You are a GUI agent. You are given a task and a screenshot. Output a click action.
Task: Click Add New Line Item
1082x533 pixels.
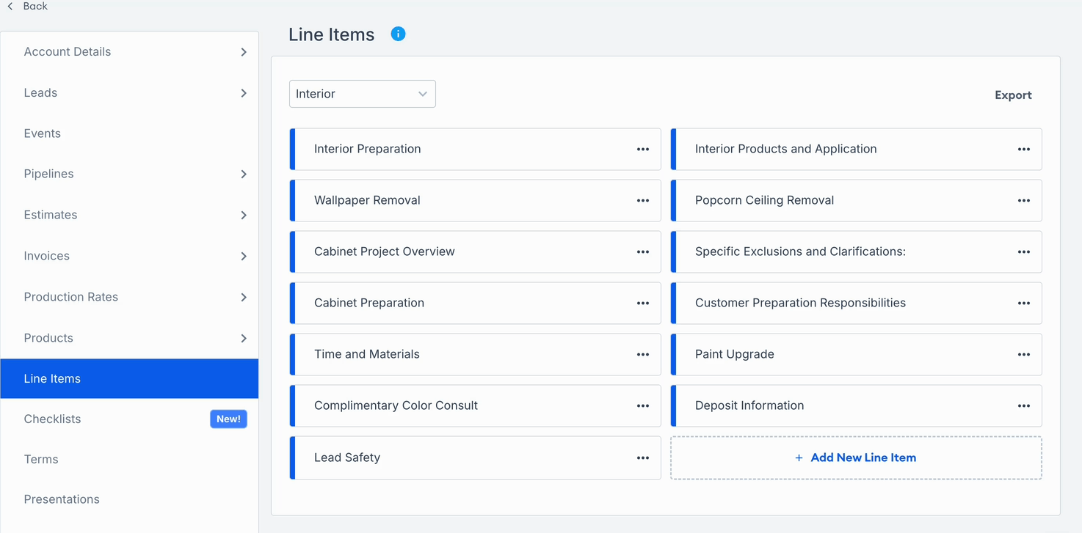[x=856, y=457]
